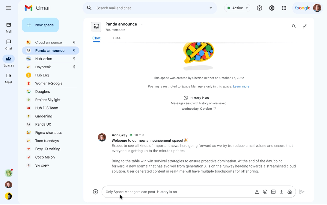Image resolution: width=327 pixels, height=205 pixels.
Task: Open Hub vision space
Action: pos(51,59)
